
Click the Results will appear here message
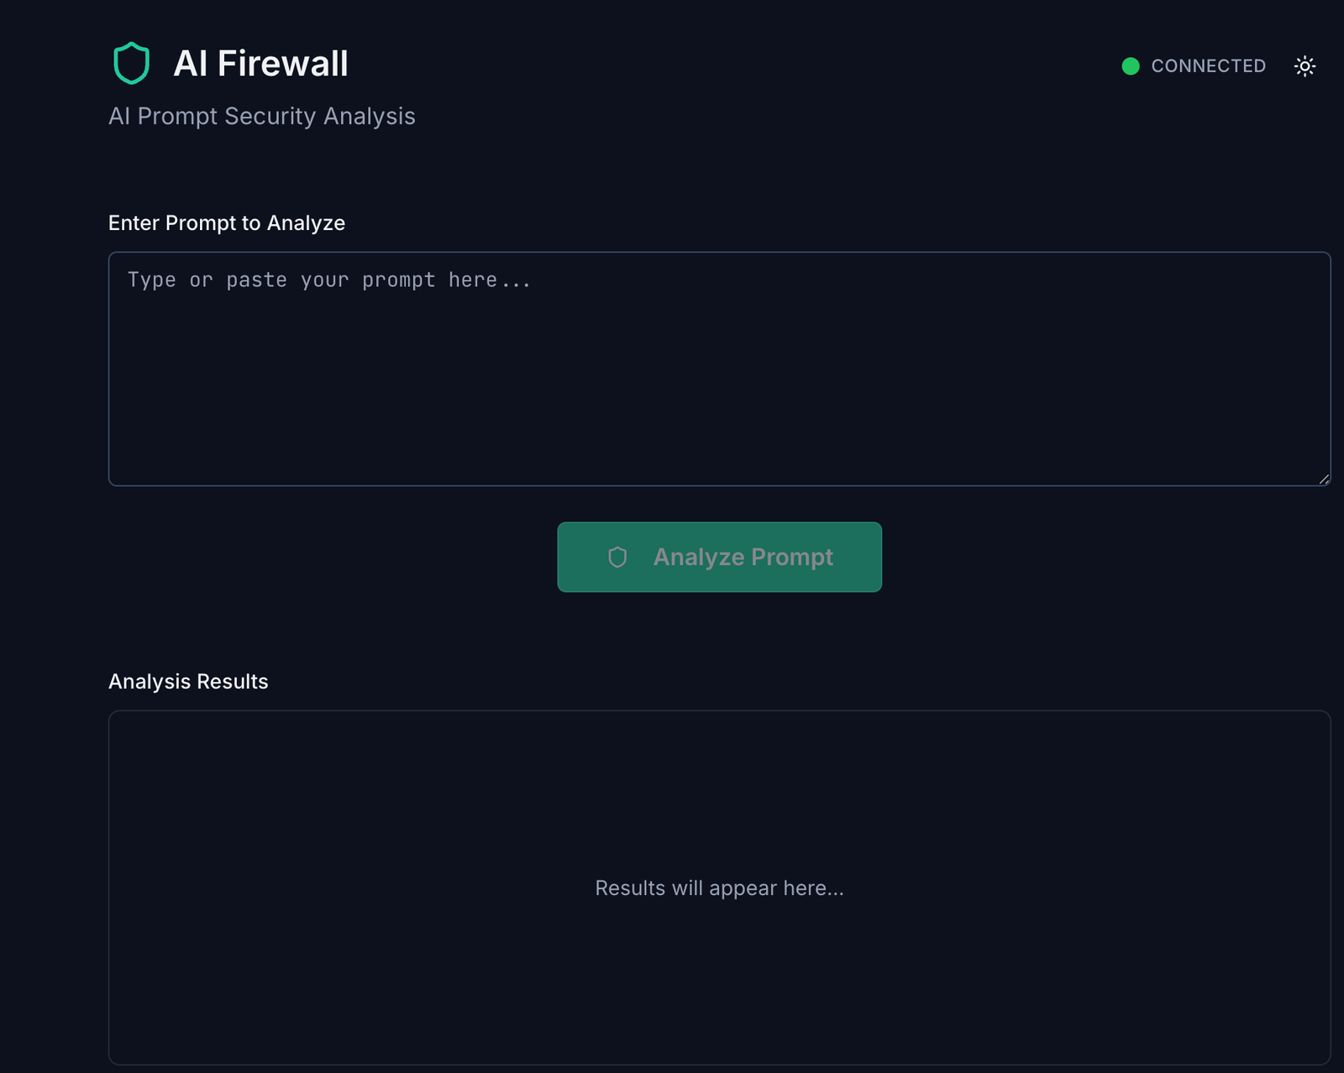(720, 887)
